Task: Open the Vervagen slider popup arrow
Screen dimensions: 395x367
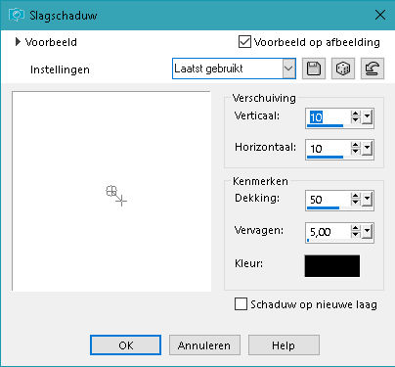Action: 367,232
